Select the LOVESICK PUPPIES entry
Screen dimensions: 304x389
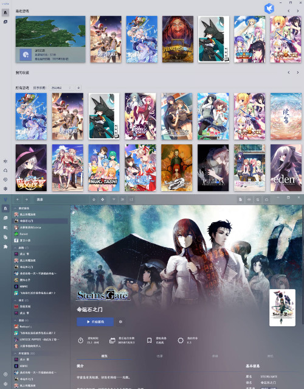tap(40, 339)
